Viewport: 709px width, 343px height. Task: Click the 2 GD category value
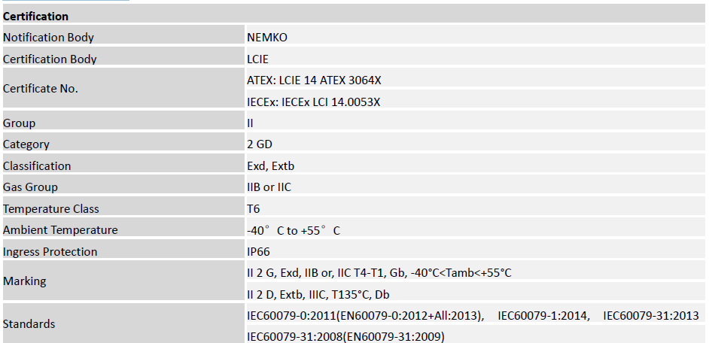coord(261,144)
